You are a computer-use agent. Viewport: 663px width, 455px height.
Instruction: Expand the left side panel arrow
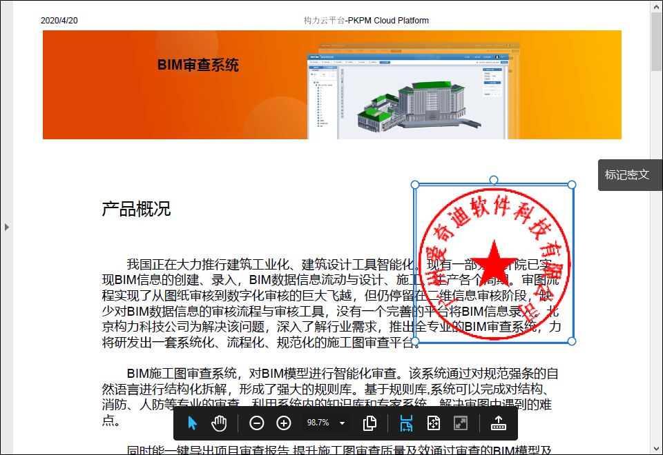(7, 227)
